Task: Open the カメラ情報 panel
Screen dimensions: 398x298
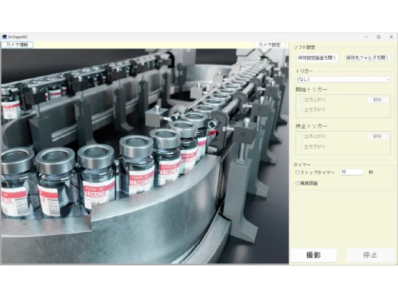Action: point(17,45)
